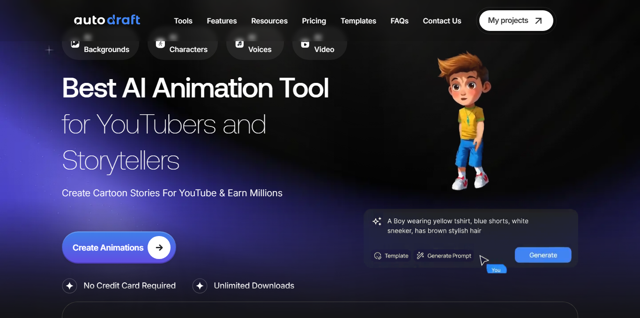Open the FAQs link
The height and width of the screenshot is (318, 640).
[x=400, y=21]
